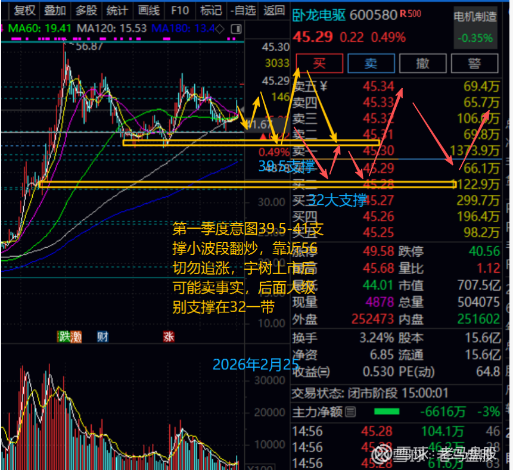The width and height of the screenshot is (513, 470).
Task: Click the MA180 indicator label
Action: (x=184, y=29)
